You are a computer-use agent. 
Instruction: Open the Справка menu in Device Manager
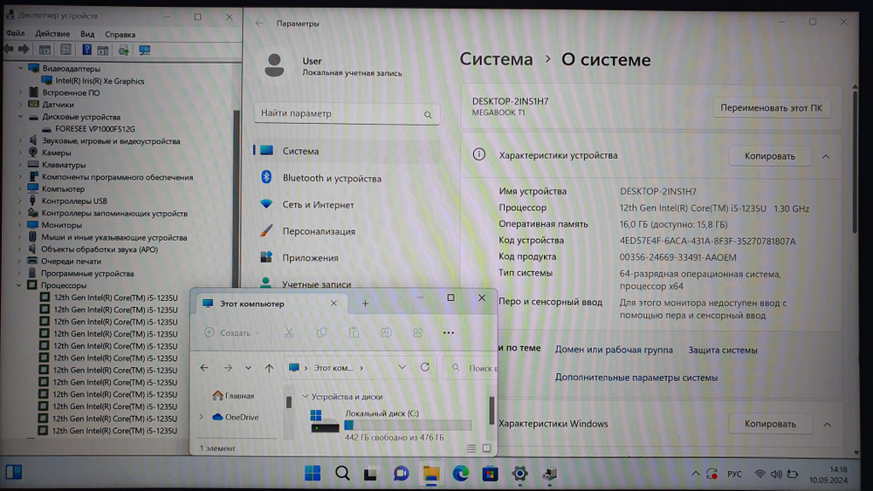120,35
